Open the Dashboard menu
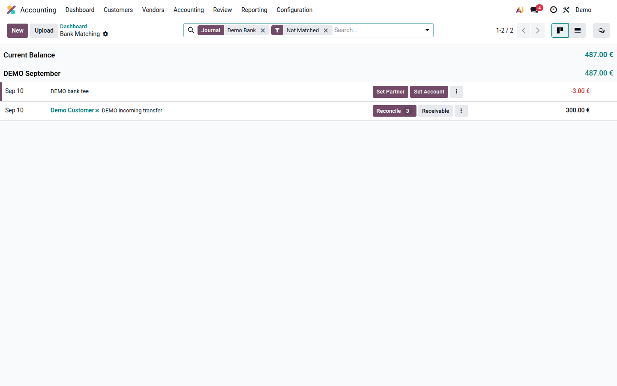 tap(80, 10)
